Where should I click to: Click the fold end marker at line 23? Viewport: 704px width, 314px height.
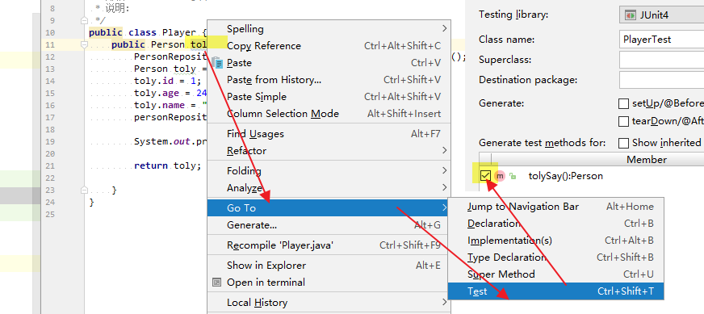point(83,190)
